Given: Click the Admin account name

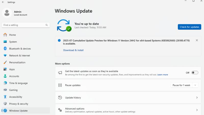Looking at the screenshot, I should click(x=18, y=12).
